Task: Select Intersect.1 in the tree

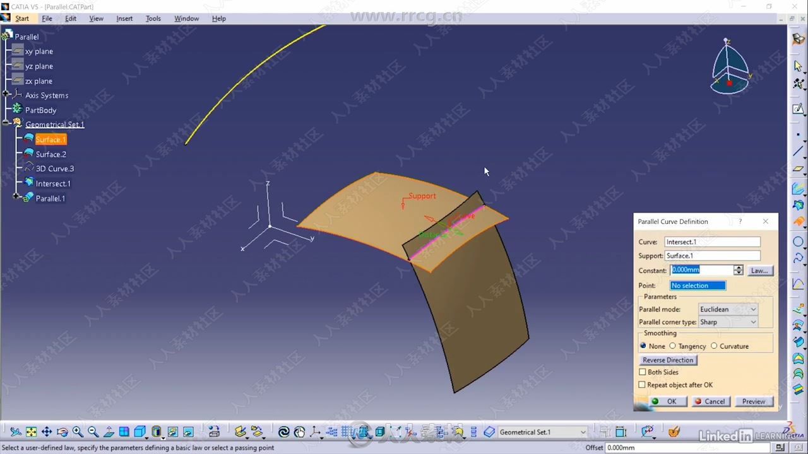Action: [53, 183]
